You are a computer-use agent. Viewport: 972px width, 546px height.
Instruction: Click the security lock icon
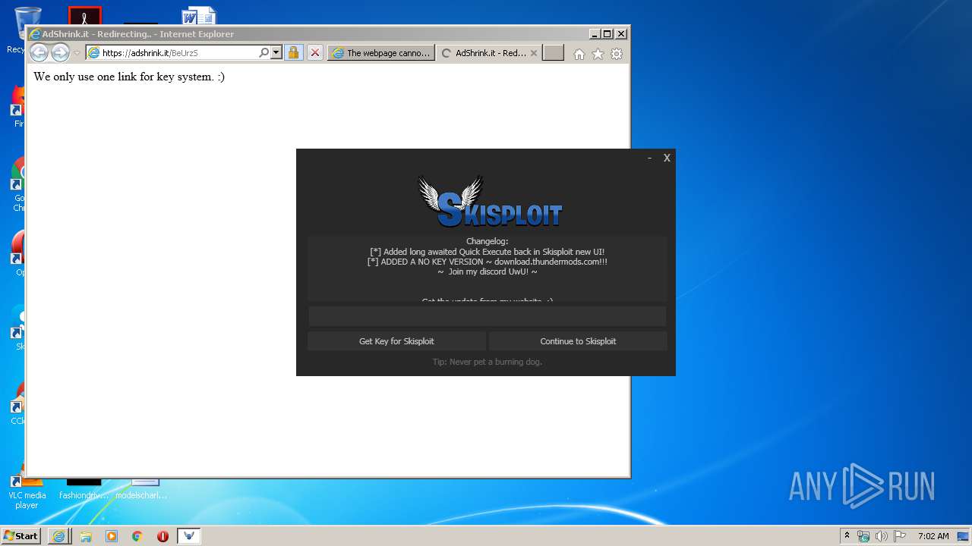(x=293, y=53)
